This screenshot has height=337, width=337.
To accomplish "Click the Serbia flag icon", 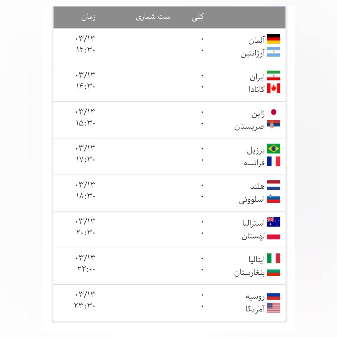I will tap(274, 124).
